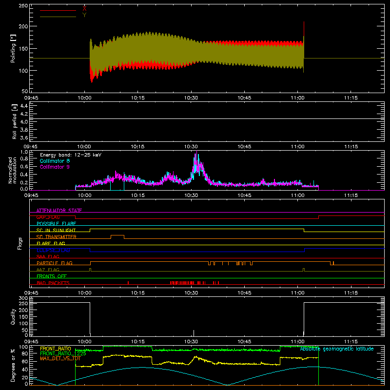
Task: Click 11:00 time label under Flags panel
Action: (298, 293)
